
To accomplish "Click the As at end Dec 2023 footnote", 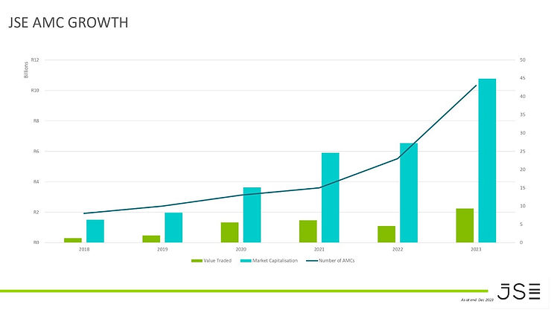I will tap(477, 300).
